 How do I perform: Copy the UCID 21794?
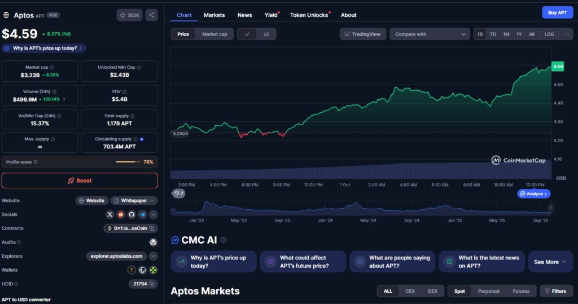pyautogui.click(x=151, y=284)
